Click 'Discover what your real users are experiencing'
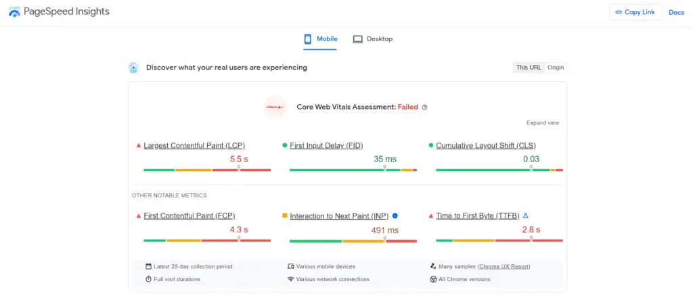This screenshot has height=298, width=693. [x=227, y=68]
